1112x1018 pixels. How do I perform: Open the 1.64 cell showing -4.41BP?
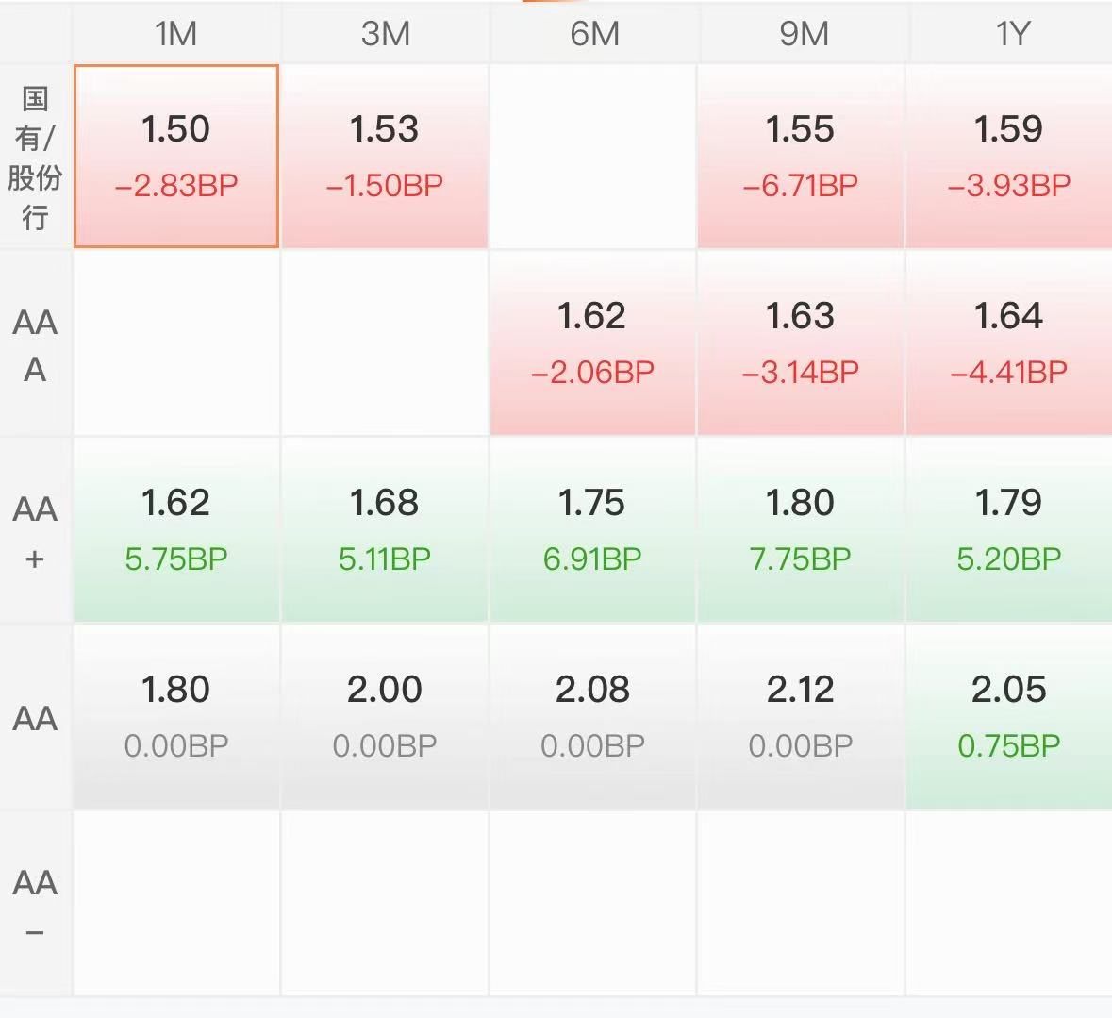coord(1010,343)
